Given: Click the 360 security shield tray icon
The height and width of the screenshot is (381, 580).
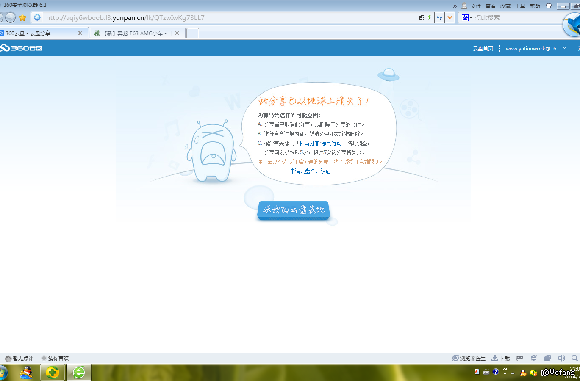Looking at the screenshot, I should (x=533, y=373).
